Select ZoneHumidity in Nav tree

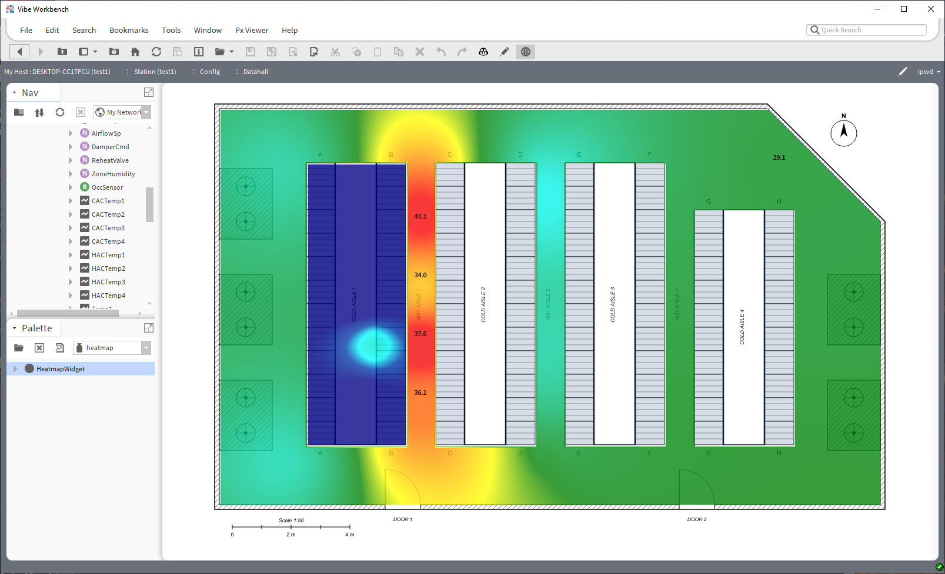[x=113, y=174]
